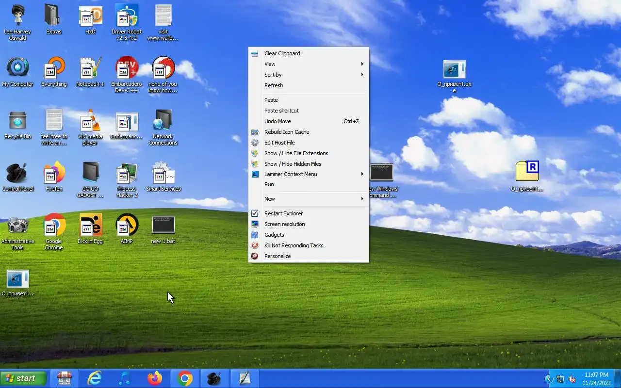The image size is (621, 388).
Task: Click the muted volume tray icon
Action: pyautogui.click(x=572, y=379)
